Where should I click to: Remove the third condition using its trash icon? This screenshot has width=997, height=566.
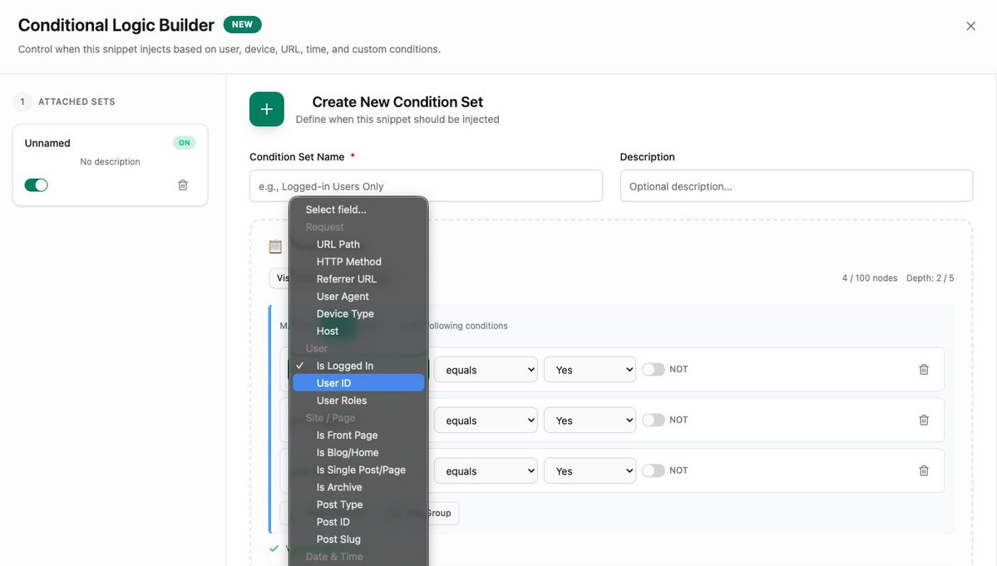(923, 470)
